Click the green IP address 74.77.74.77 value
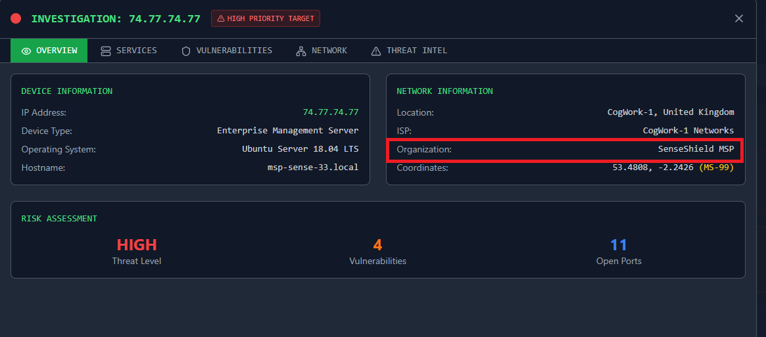The image size is (766, 337). click(x=330, y=112)
